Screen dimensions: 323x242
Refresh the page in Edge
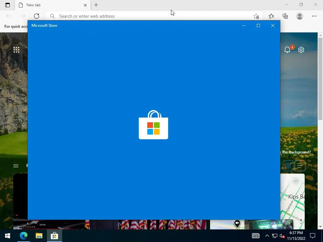pyautogui.click(x=37, y=16)
